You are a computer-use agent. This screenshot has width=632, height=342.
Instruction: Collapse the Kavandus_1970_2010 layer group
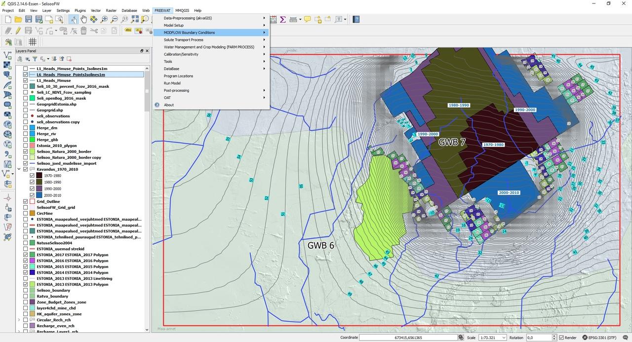(x=19, y=169)
